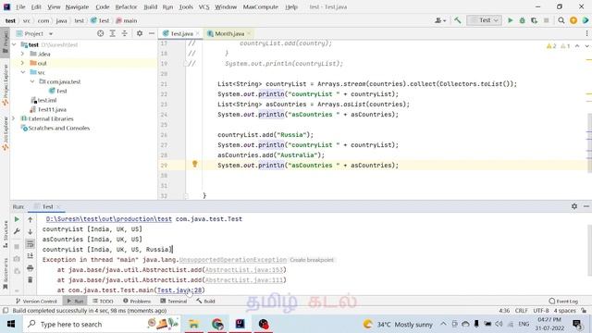This screenshot has height=333, width=592.
Task: Open the Event Log
Action: [563, 301]
